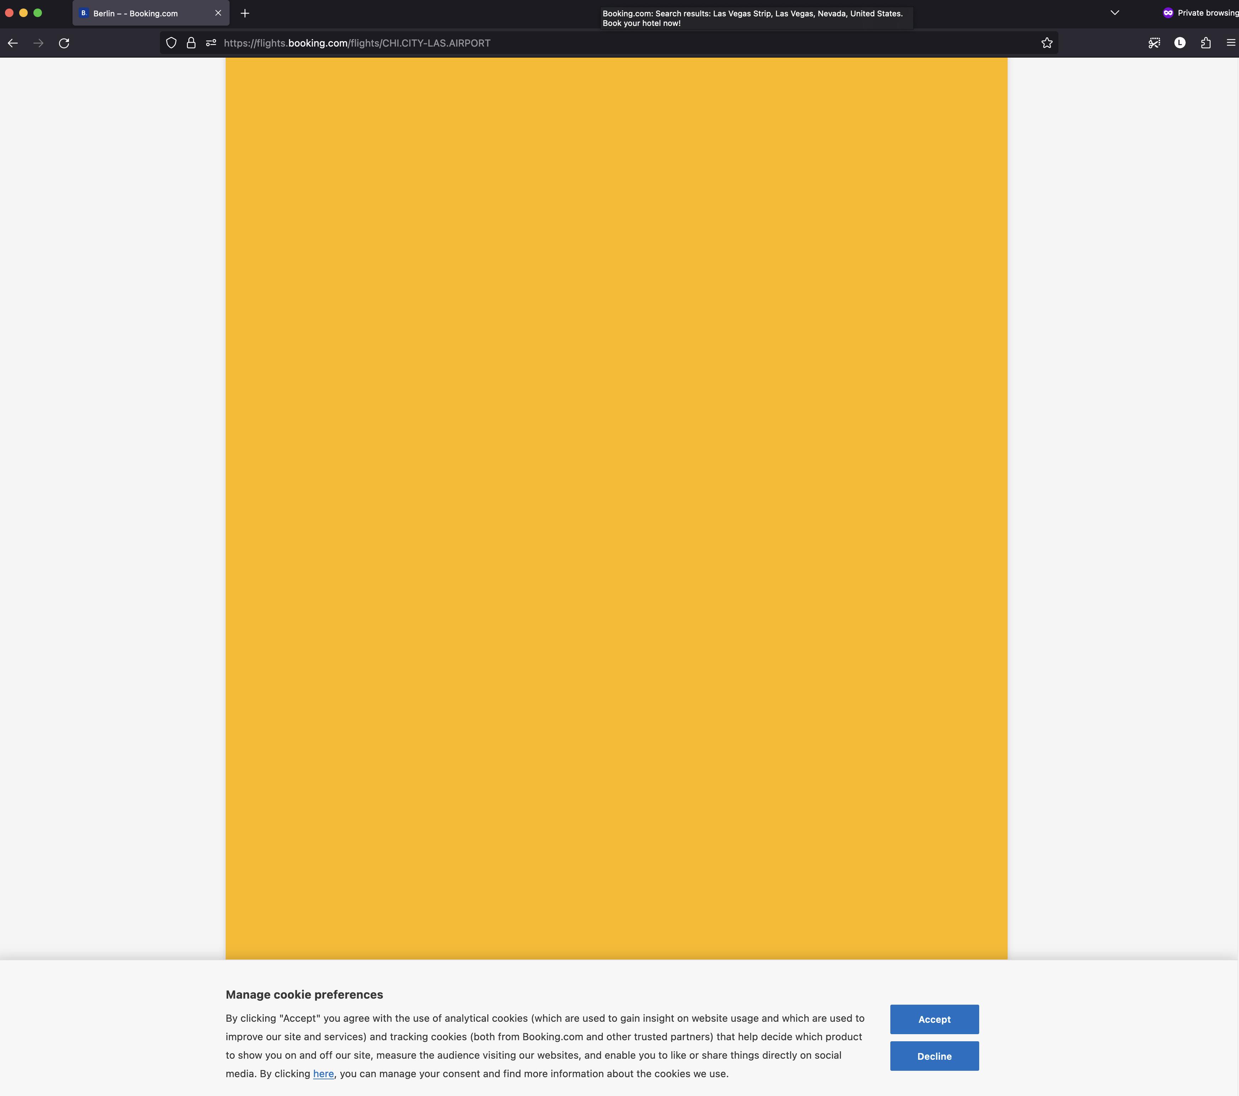
Task: Click the forward navigation arrow
Action: coord(38,43)
